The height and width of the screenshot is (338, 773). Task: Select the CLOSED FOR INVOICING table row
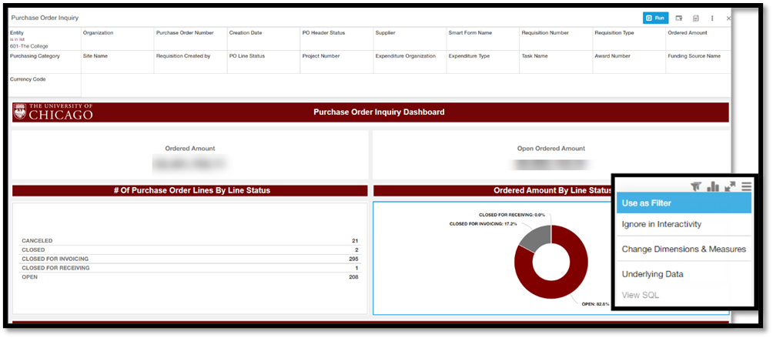pos(190,259)
